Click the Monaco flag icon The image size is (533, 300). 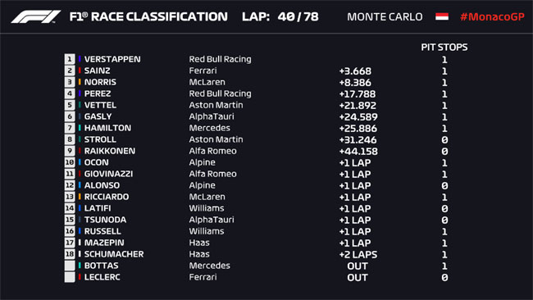point(442,16)
